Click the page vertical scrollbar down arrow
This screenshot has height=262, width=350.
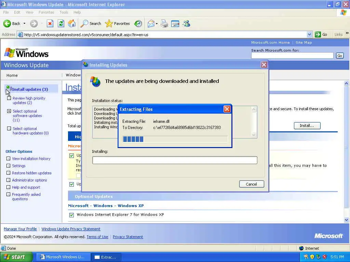click(346, 220)
